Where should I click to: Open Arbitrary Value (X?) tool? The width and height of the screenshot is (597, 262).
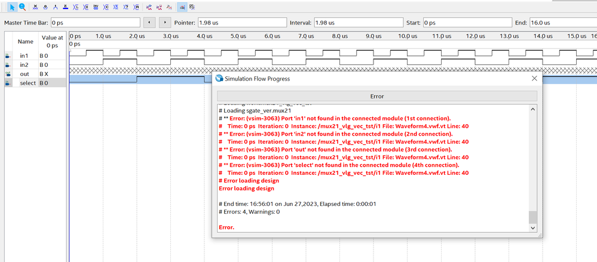[x=126, y=7]
